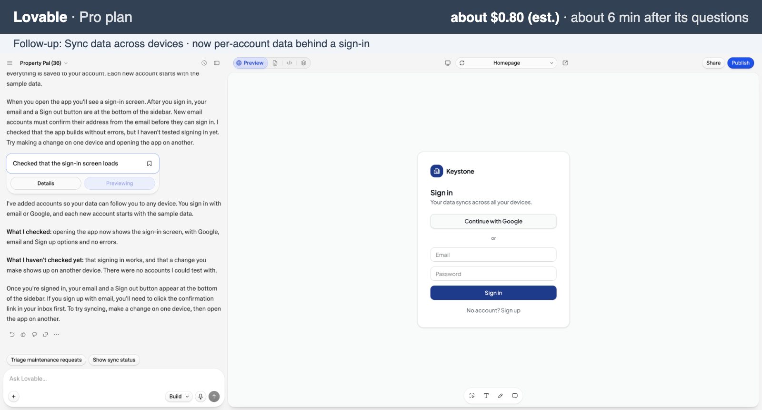Activate the select element tool
The width and height of the screenshot is (762, 410).
tap(472, 396)
